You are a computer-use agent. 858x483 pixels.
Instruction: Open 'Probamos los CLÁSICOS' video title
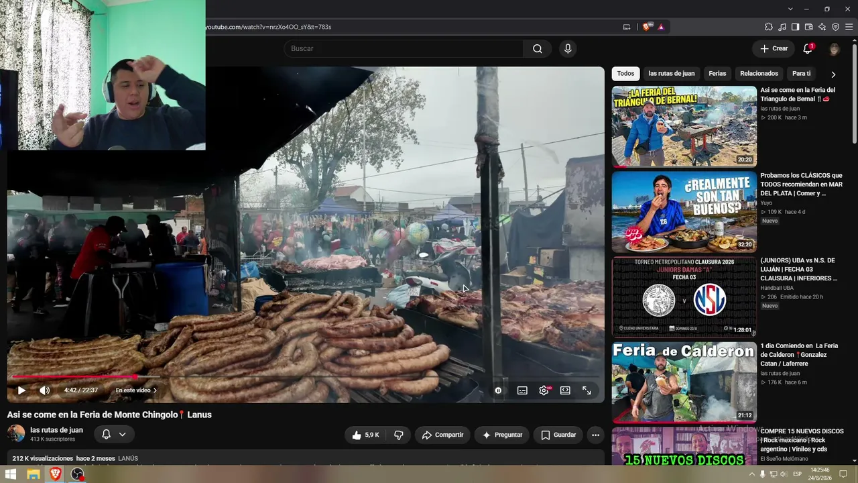click(x=801, y=184)
